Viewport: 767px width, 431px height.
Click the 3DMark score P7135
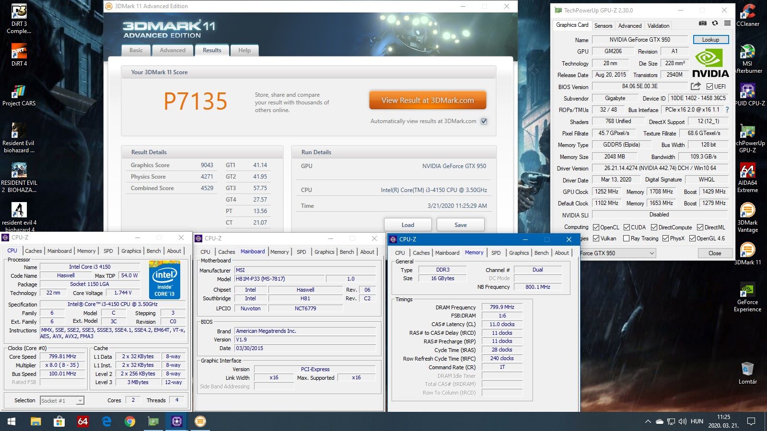pos(196,101)
